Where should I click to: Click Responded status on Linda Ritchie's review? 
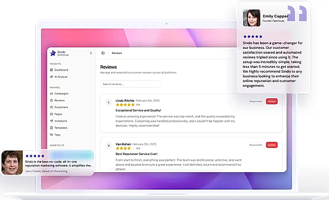[x=256, y=101]
